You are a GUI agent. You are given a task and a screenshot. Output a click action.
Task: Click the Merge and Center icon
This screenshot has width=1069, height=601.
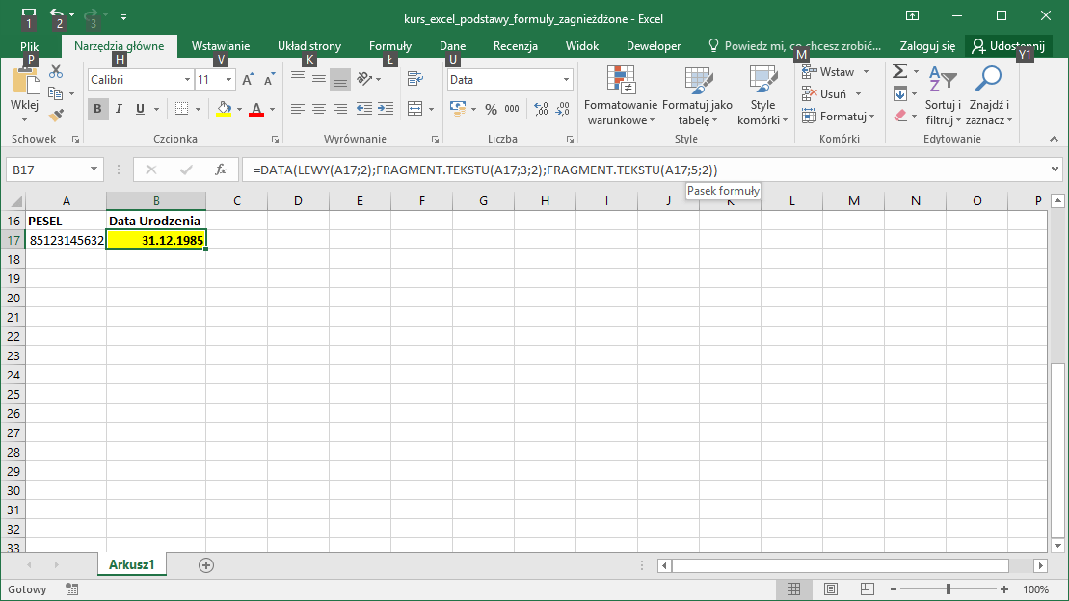point(414,108)
